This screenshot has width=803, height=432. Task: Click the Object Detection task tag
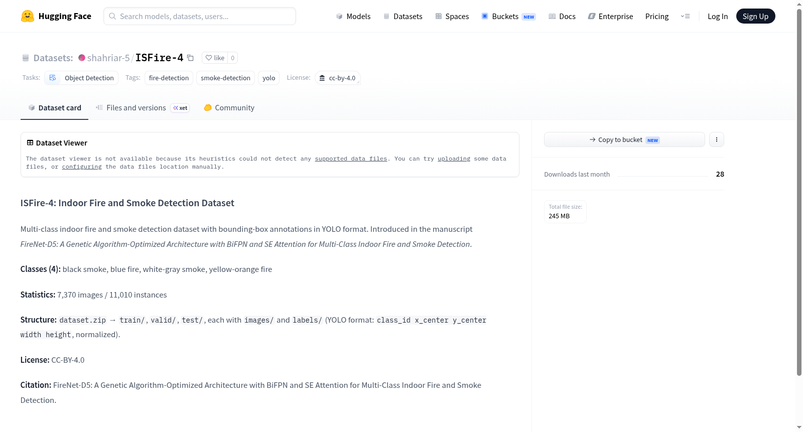point(81,78)
